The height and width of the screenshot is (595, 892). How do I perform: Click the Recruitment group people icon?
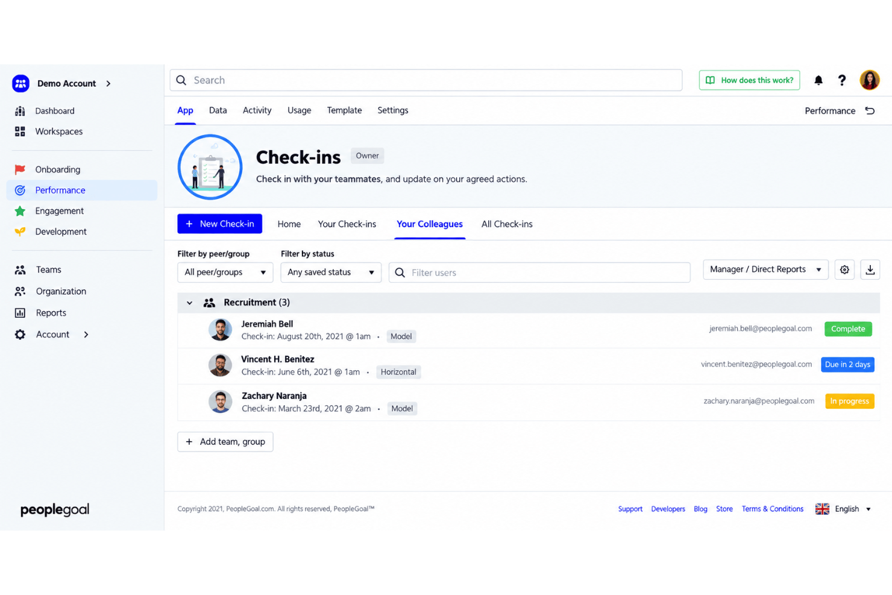click(209, 303)
